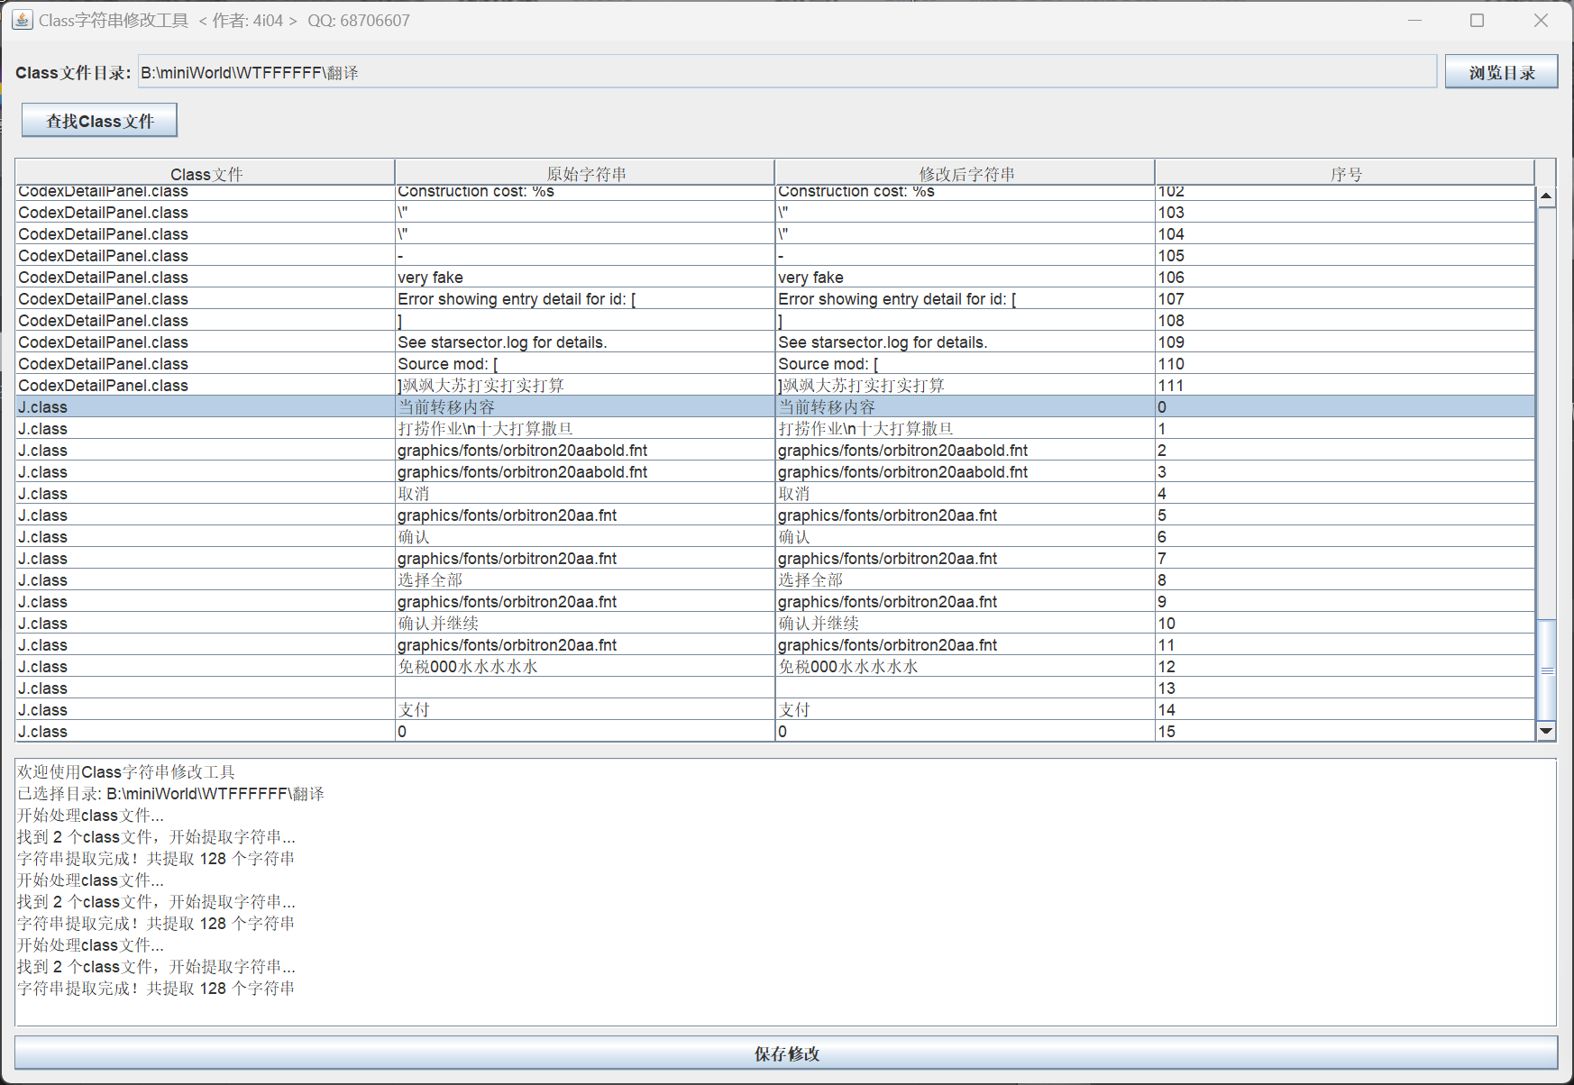
Task: Select modified string cell 'very fake'
Action: pos(964,278)
